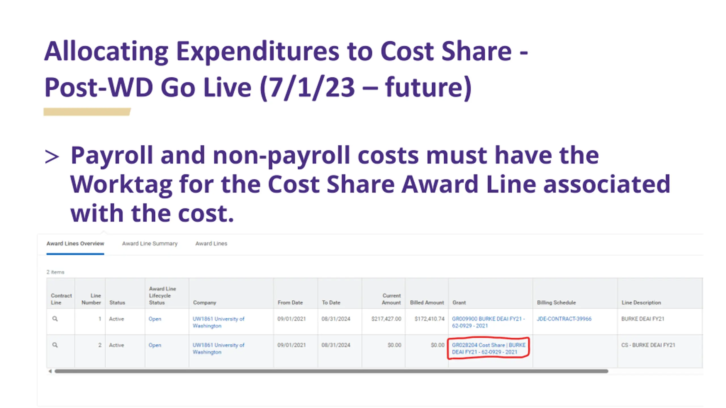Open UW1861 University of Washington link in row 2
This screenshot has width=726, height=408.
pyautogui.click(x=218, y=348)
